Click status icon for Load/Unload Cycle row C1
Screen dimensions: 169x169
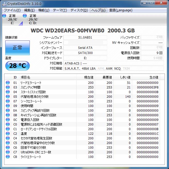coord(8,129)
